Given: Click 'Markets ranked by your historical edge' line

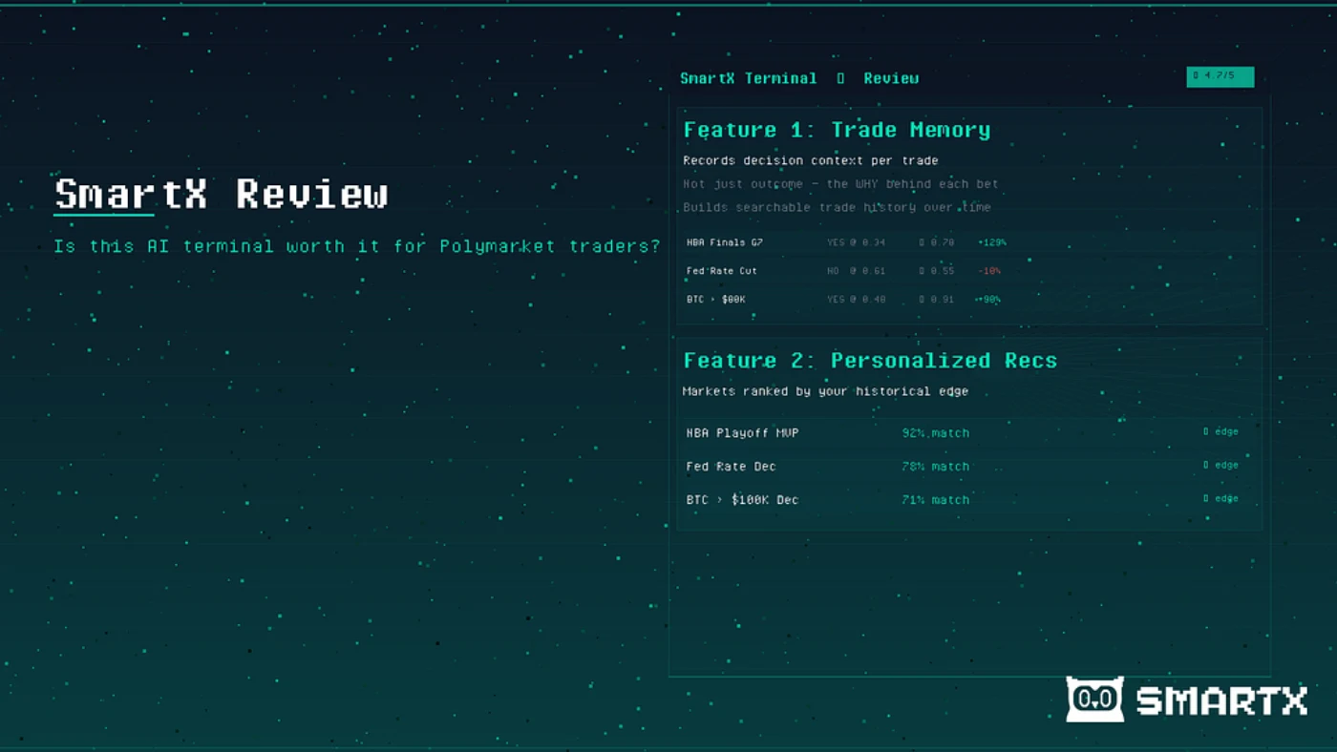Looking at the screenshot, I should coord(825,391).
